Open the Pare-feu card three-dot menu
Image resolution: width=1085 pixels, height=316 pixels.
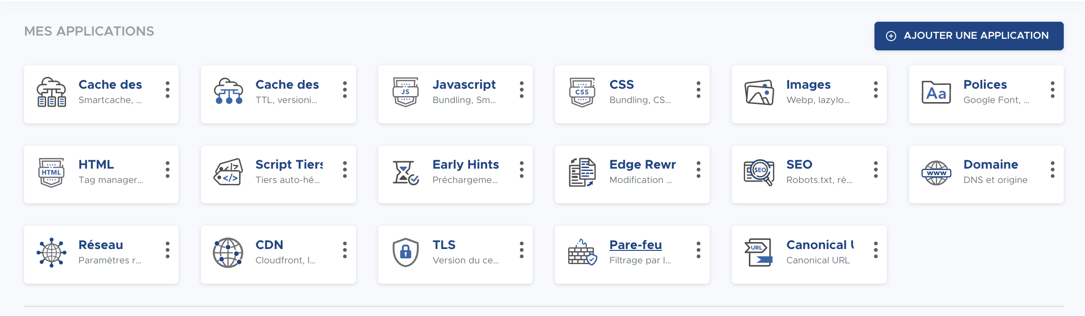tap(699, 250)
